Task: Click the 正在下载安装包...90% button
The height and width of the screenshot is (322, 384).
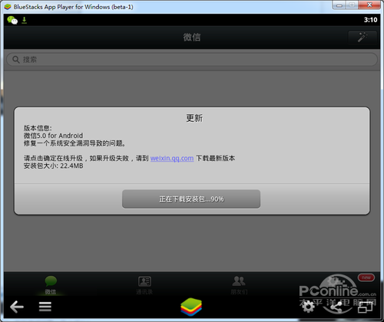Action: (191, 199)
